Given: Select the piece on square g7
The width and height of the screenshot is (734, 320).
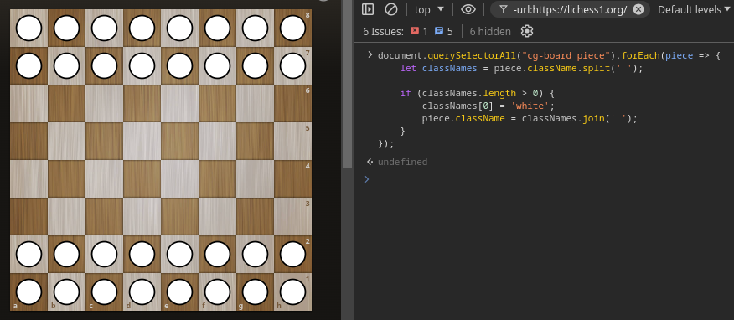Looking at the screenshot, I should point(255,65).
